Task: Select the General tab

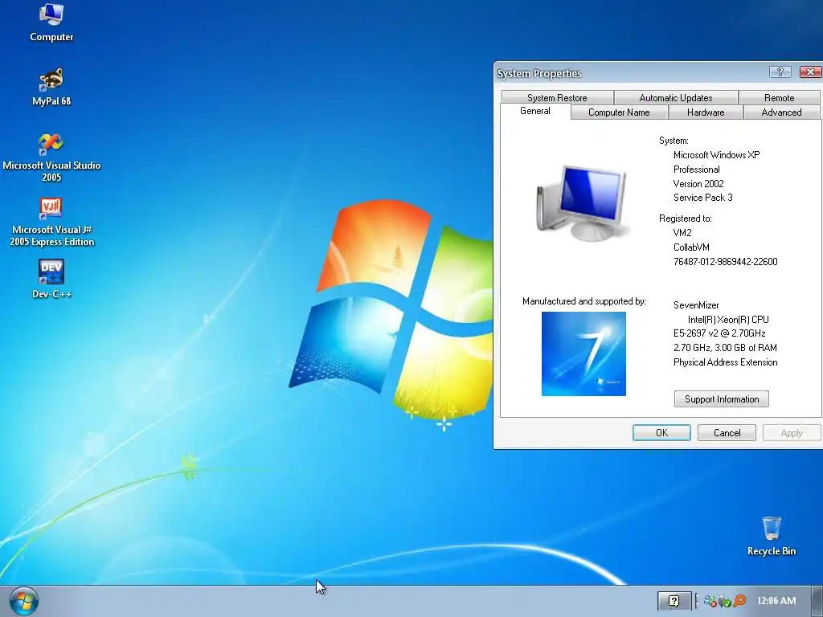Action: point(534,111)
